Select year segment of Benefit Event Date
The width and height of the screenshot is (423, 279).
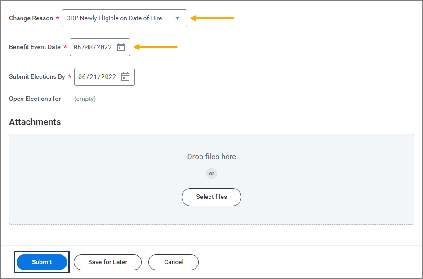pyautogui.click(x=104, y=47)
